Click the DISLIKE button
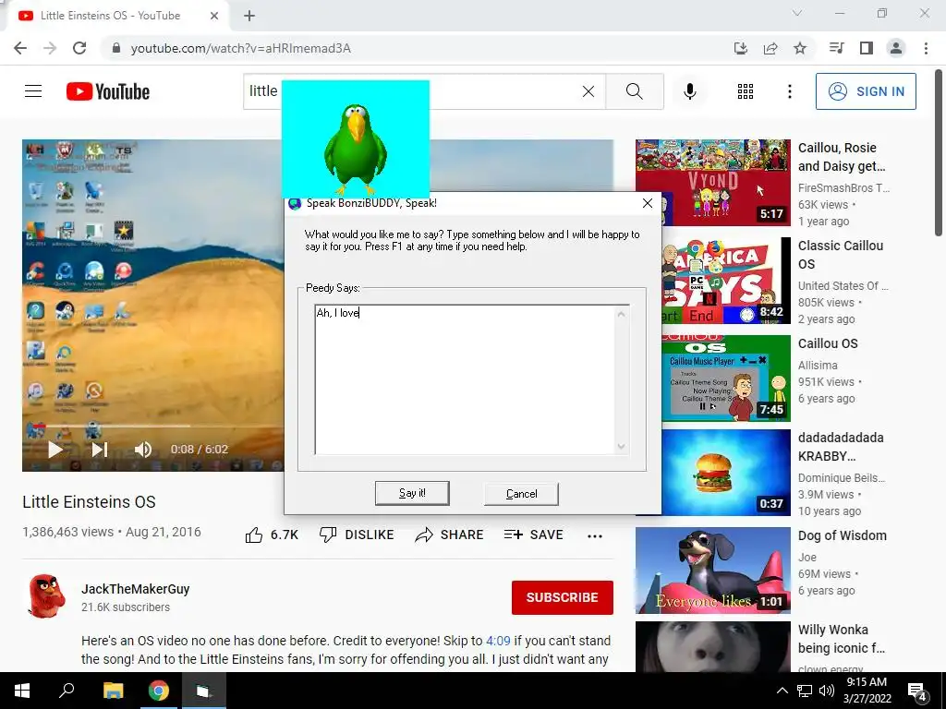Image resolution: width=946 pixels, height=709 pixels. tap(357, 535)
